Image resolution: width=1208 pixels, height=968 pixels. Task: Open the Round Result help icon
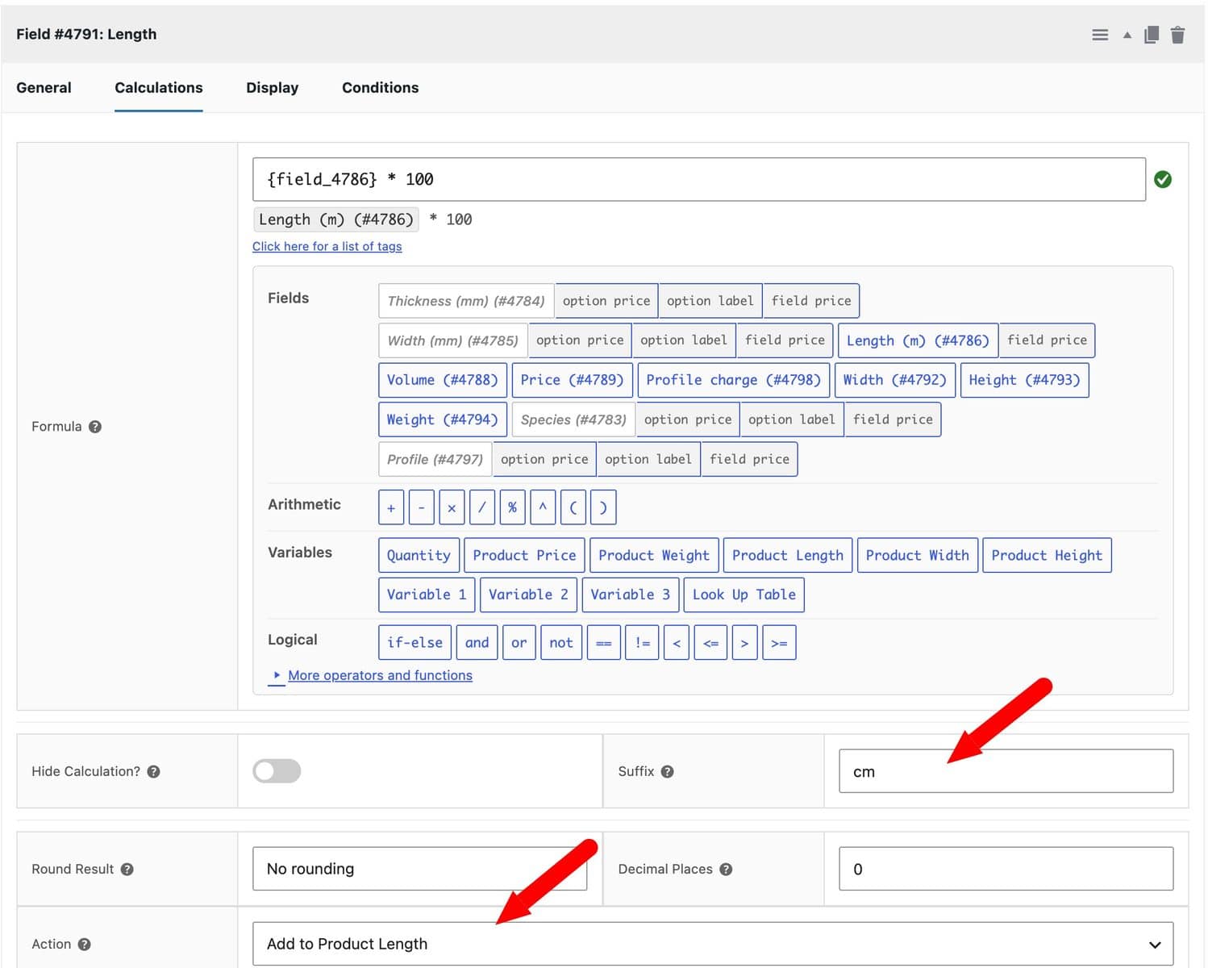click(x=127, y=869)
